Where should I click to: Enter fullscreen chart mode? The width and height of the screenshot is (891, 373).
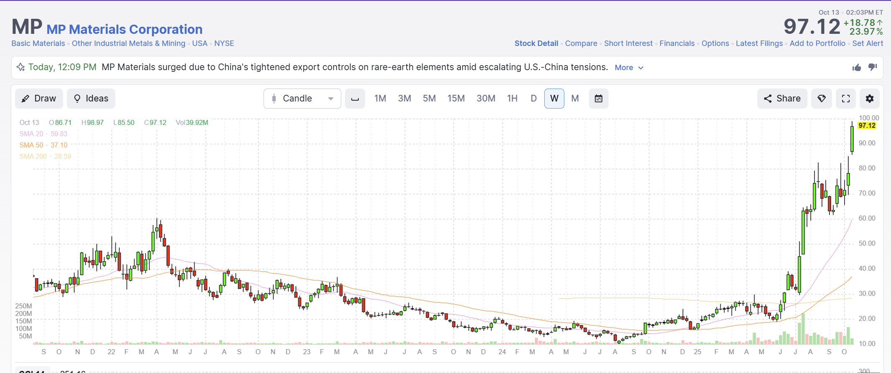[x=846, y=99]
